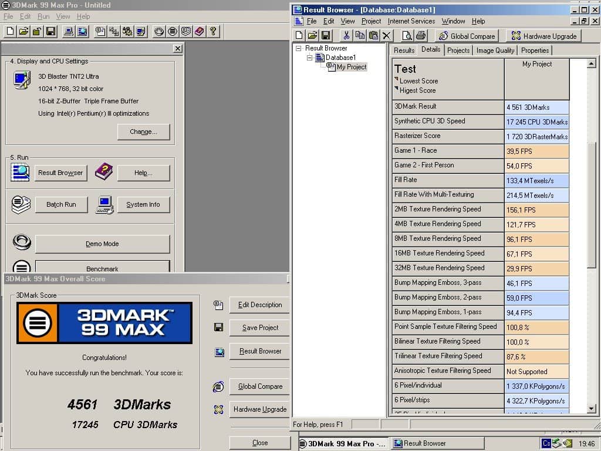This screenshot has height=451, width=601.
Task: Click Hardware Upgrade in the score dialog
Action: [260, 409]
